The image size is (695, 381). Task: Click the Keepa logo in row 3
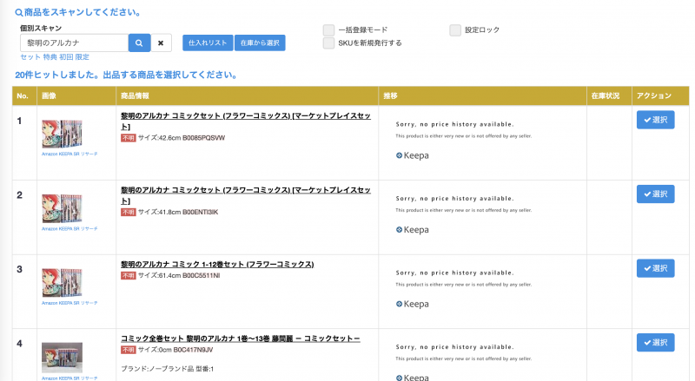[412, 304]
